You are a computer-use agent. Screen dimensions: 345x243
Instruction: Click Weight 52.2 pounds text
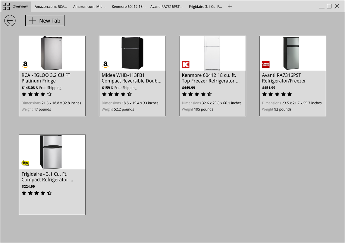[118, 109]
